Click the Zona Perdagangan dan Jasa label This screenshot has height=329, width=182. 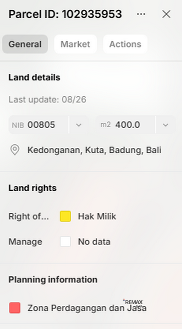87,308
